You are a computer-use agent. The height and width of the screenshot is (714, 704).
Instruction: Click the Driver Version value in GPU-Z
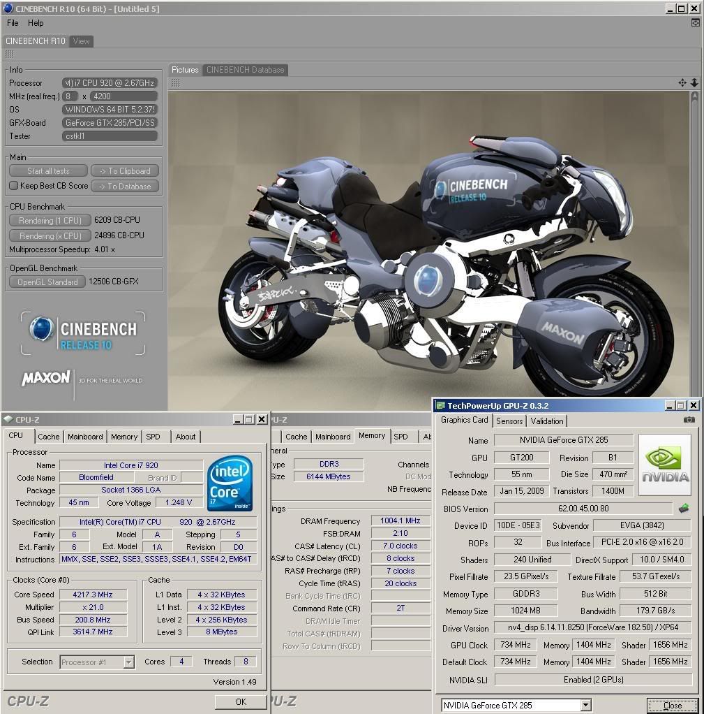coord(593,627)
